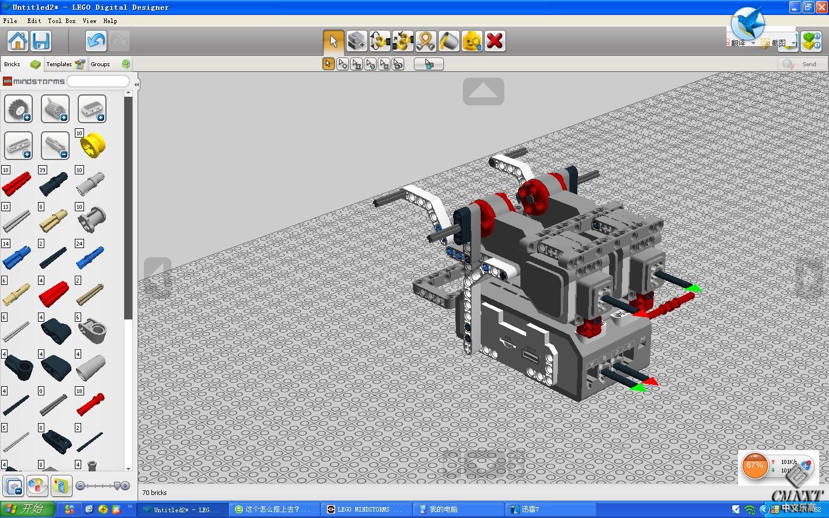Activate the red X Delete tool
829x518 pixels.
(495, 41)
